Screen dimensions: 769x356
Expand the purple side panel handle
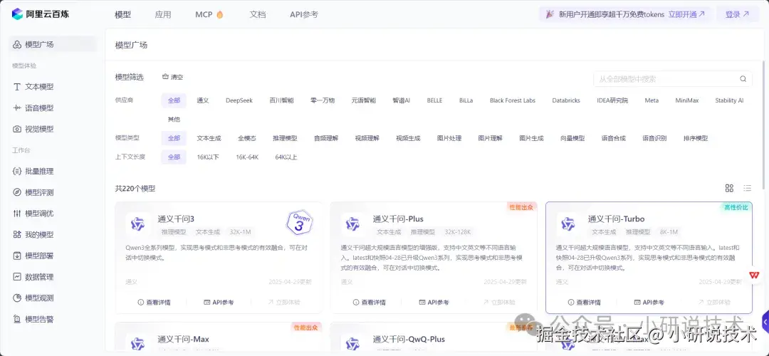pos(765,322)
